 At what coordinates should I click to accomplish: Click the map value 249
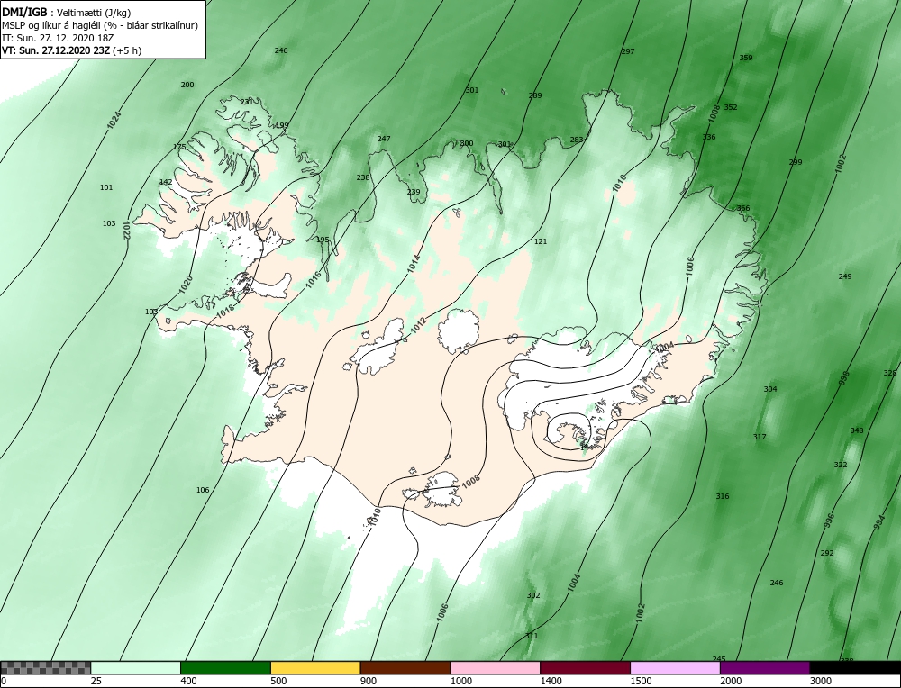coord(845,276)
